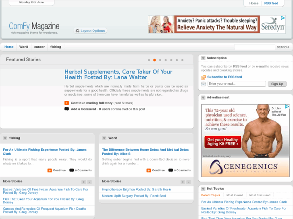The width and height of the screenshot is (293, 219).
Task: Click the Sign Up button
Action: [x=277, y=84]
